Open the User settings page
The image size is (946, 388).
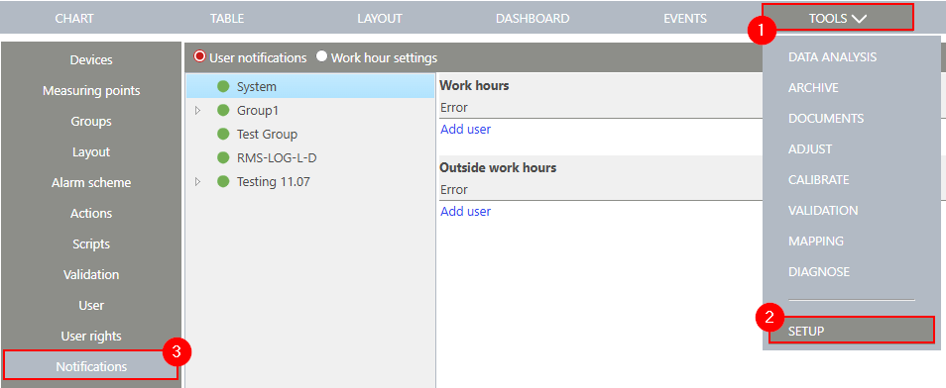(x=91, y=306)
